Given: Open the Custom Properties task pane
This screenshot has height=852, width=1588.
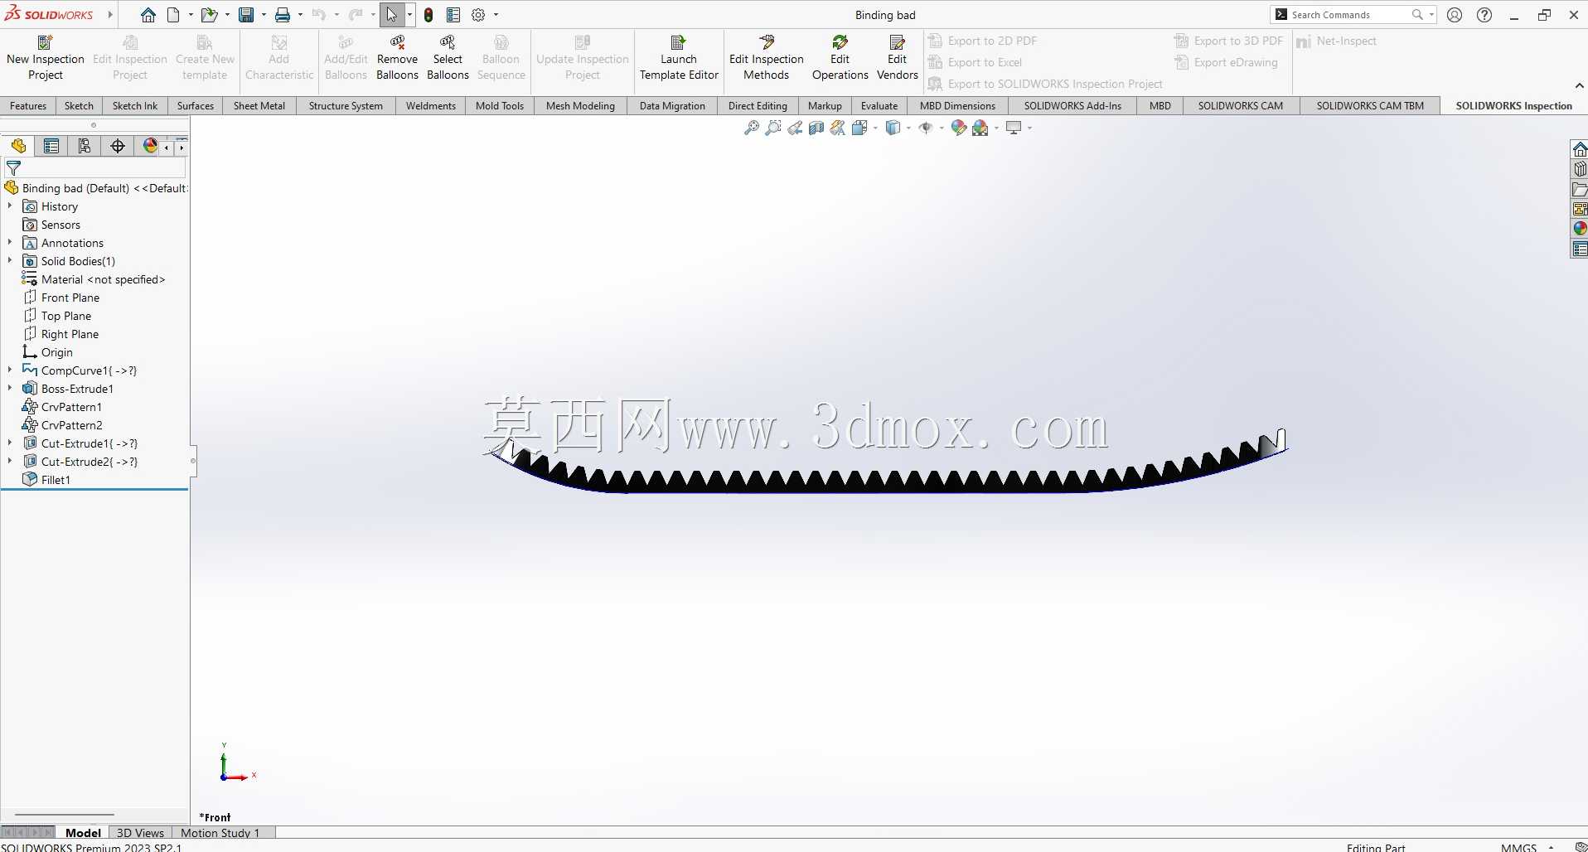Looking at the screenshot, I should (x=1580, y=249).
